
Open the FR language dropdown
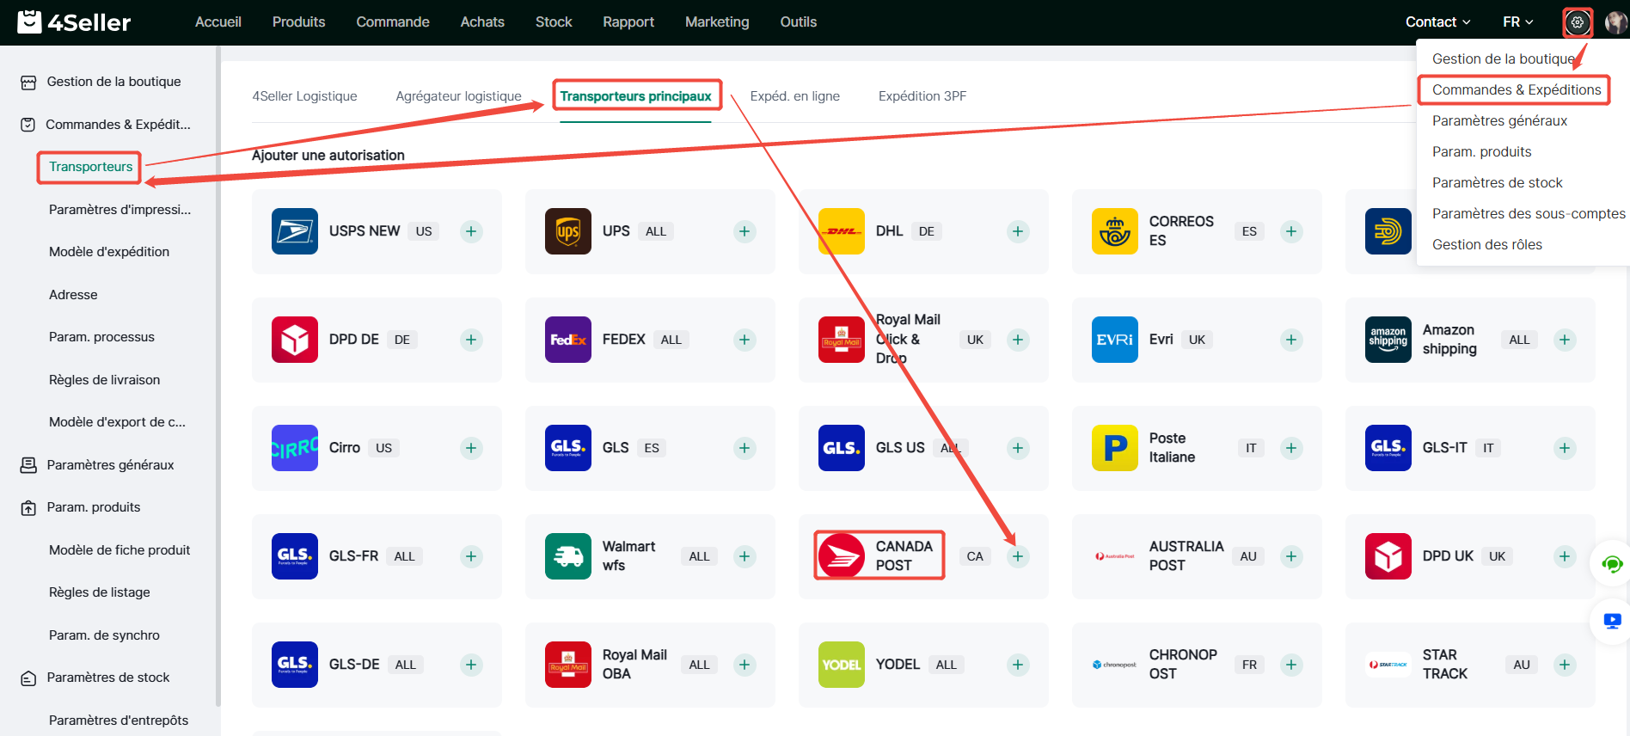pyautogui.click(x=1517, y=22)
